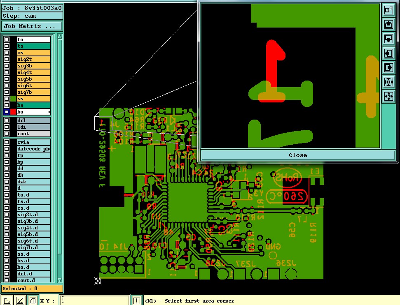This screenshot has width=400, height=305.
Task: Toggle checkbox for layer cs
Action: coord(7,53)
